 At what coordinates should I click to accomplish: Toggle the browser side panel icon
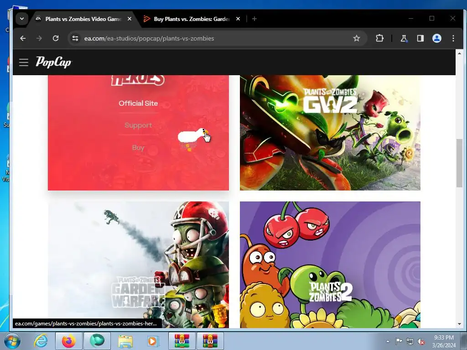click(420, 38)
